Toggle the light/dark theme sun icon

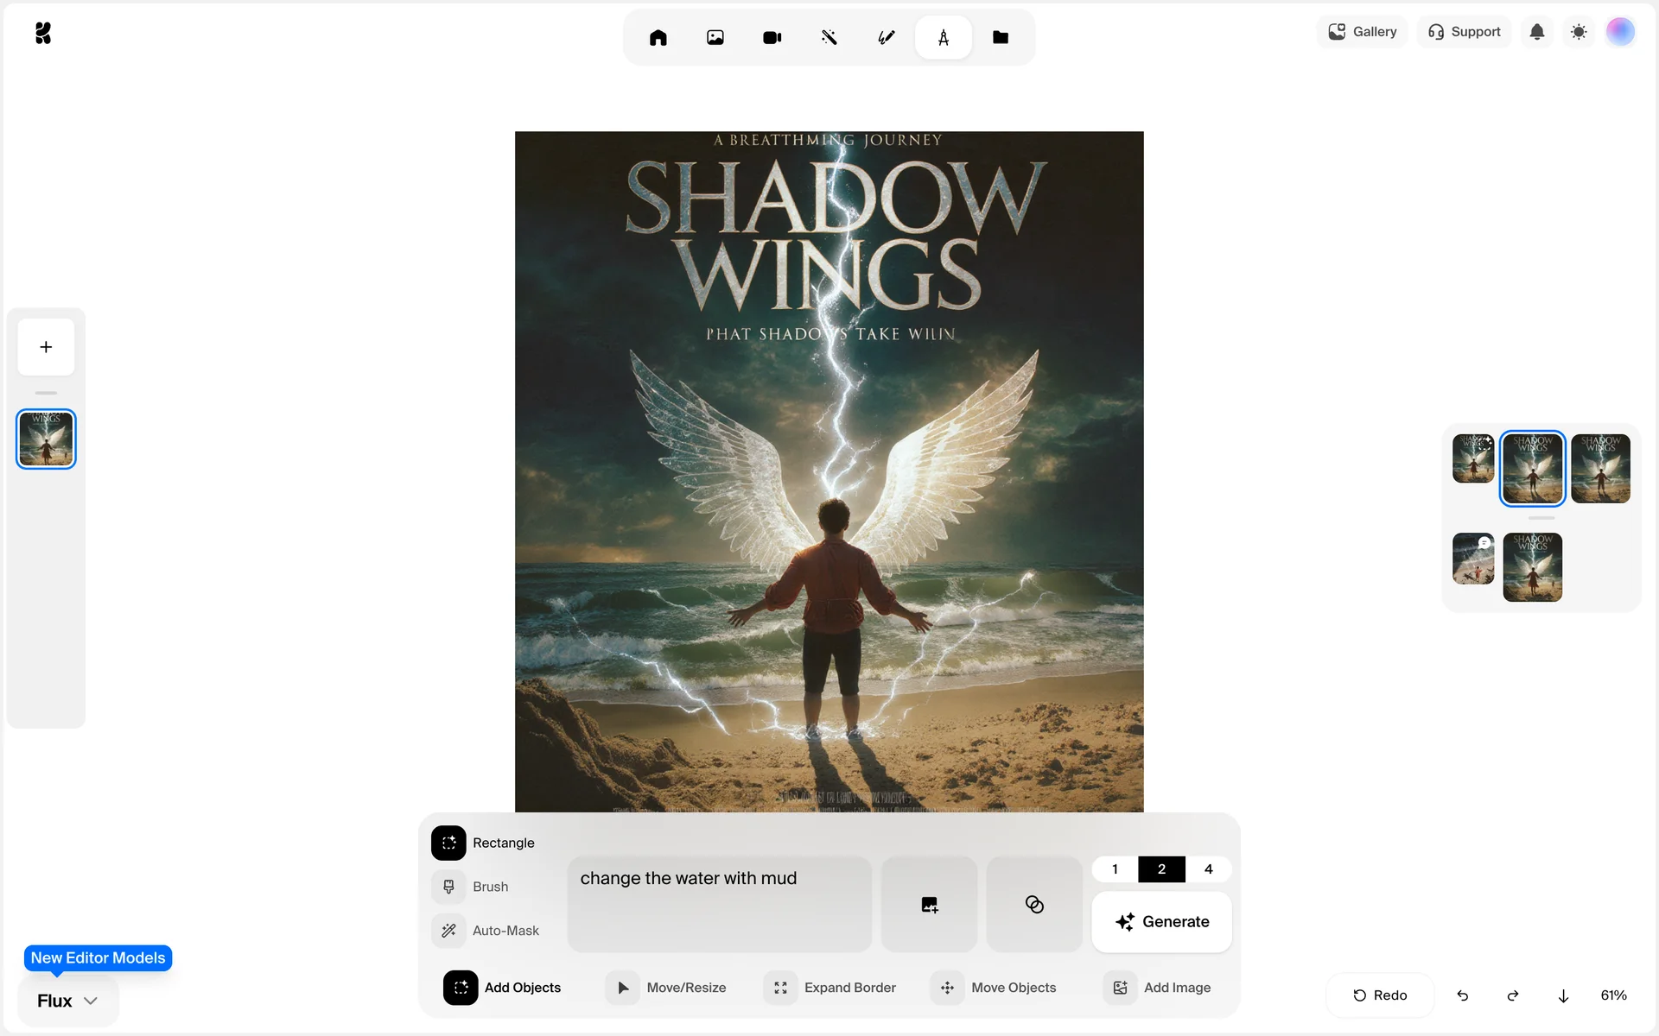click(x=1579, y=32)
